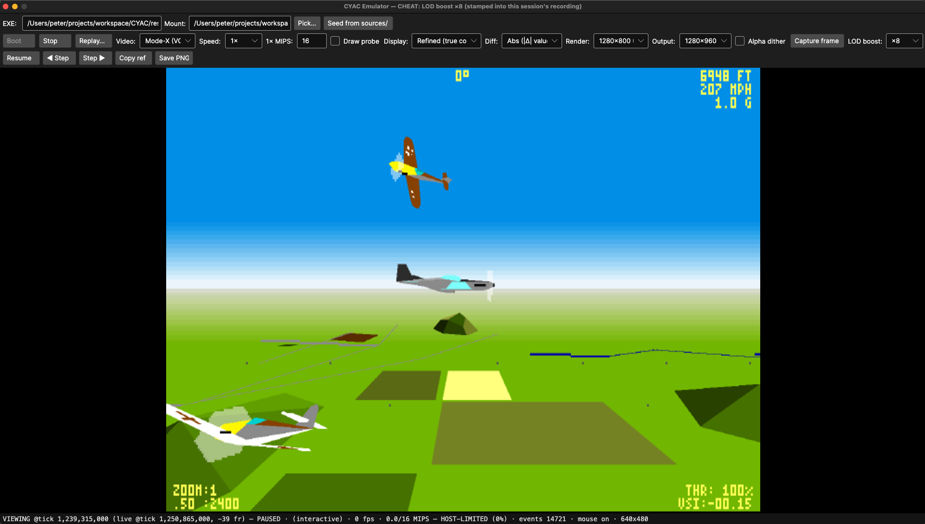The image size is (925, 524).
Task: Click the Capture frame button
Action: tap(817, 41)
